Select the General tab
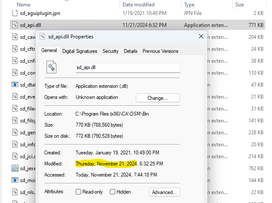272x203 pixels. click(49, 51)
